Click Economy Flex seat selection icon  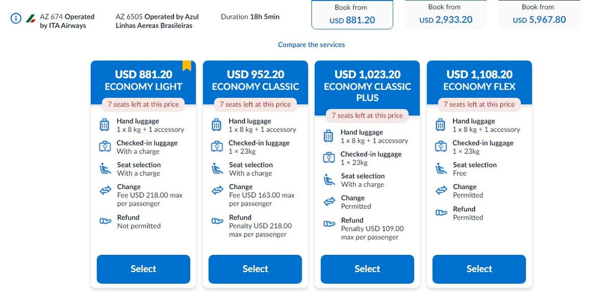coord(441,169)
